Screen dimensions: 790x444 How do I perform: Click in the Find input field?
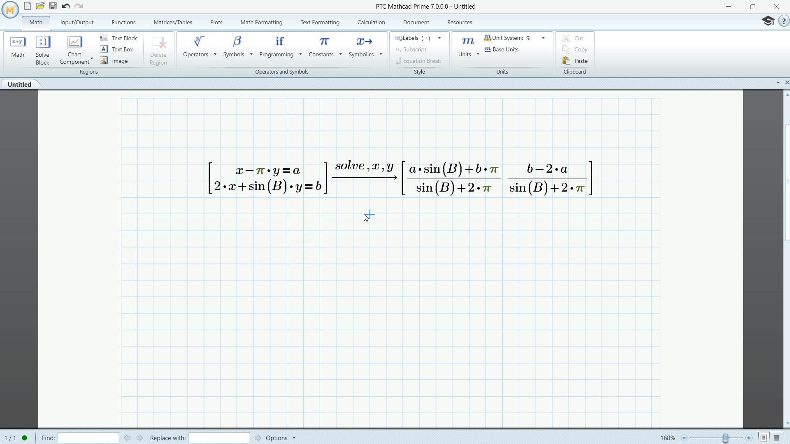[88, 438]
